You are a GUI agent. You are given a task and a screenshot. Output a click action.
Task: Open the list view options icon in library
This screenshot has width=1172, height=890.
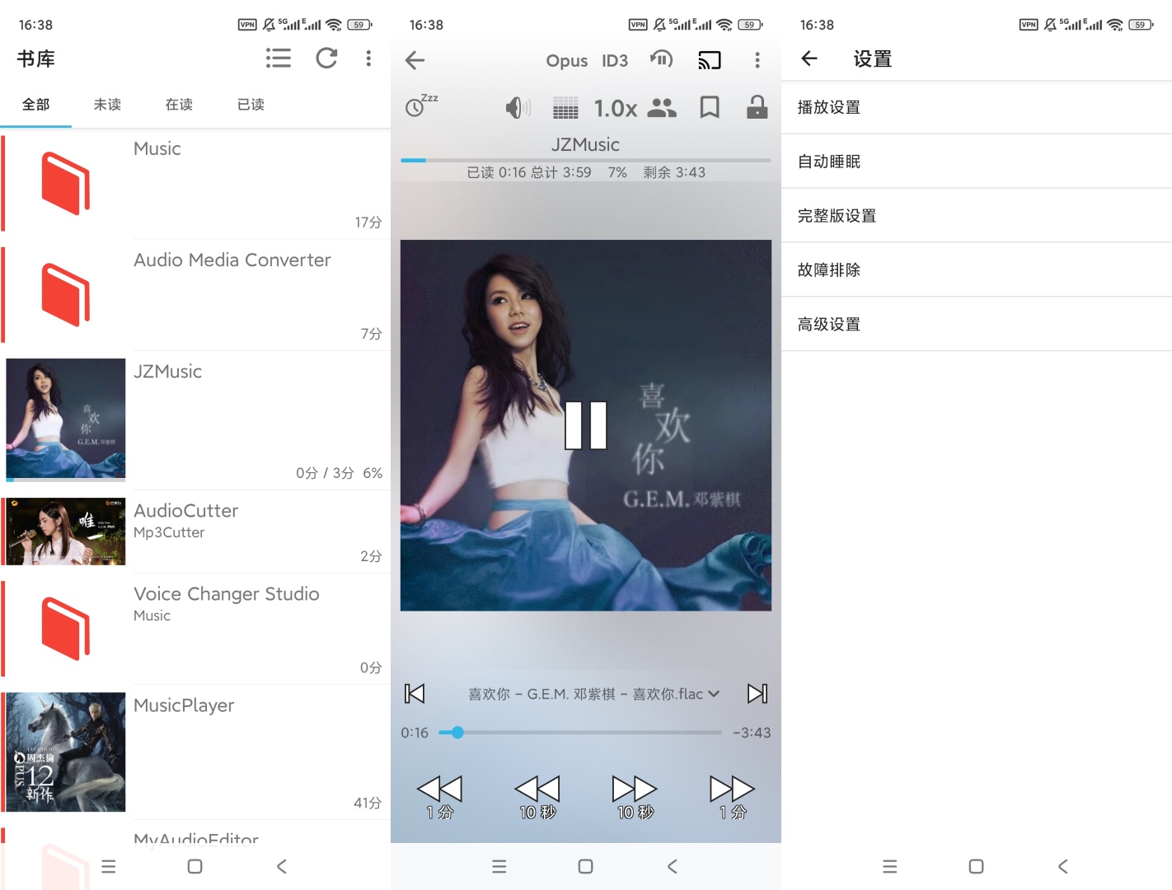click(x=279, y=59)
